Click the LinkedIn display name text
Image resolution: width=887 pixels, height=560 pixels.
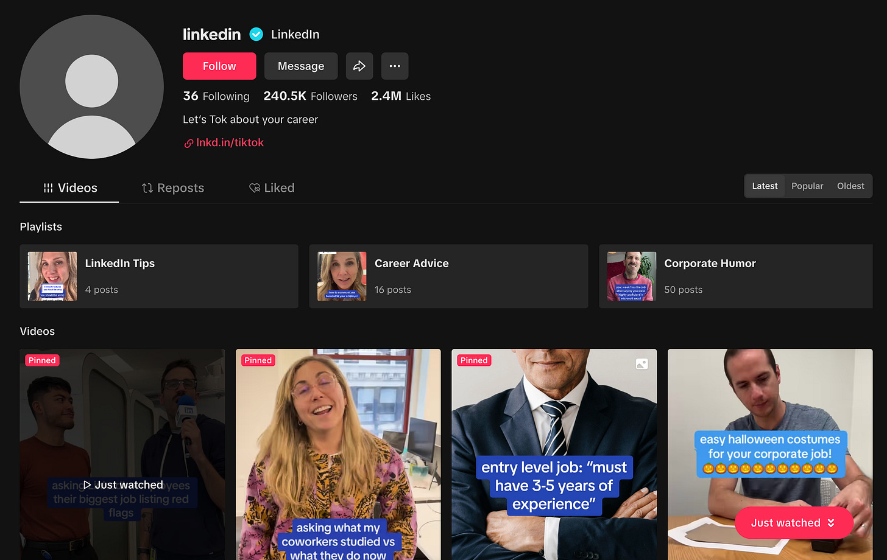(x=295, y=34)
